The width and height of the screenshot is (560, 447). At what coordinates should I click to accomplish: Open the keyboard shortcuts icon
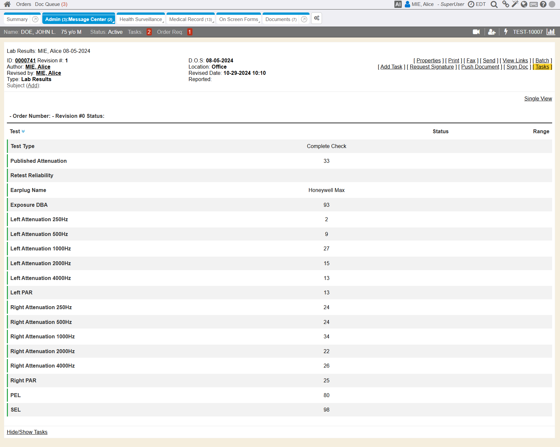[533, 4]
